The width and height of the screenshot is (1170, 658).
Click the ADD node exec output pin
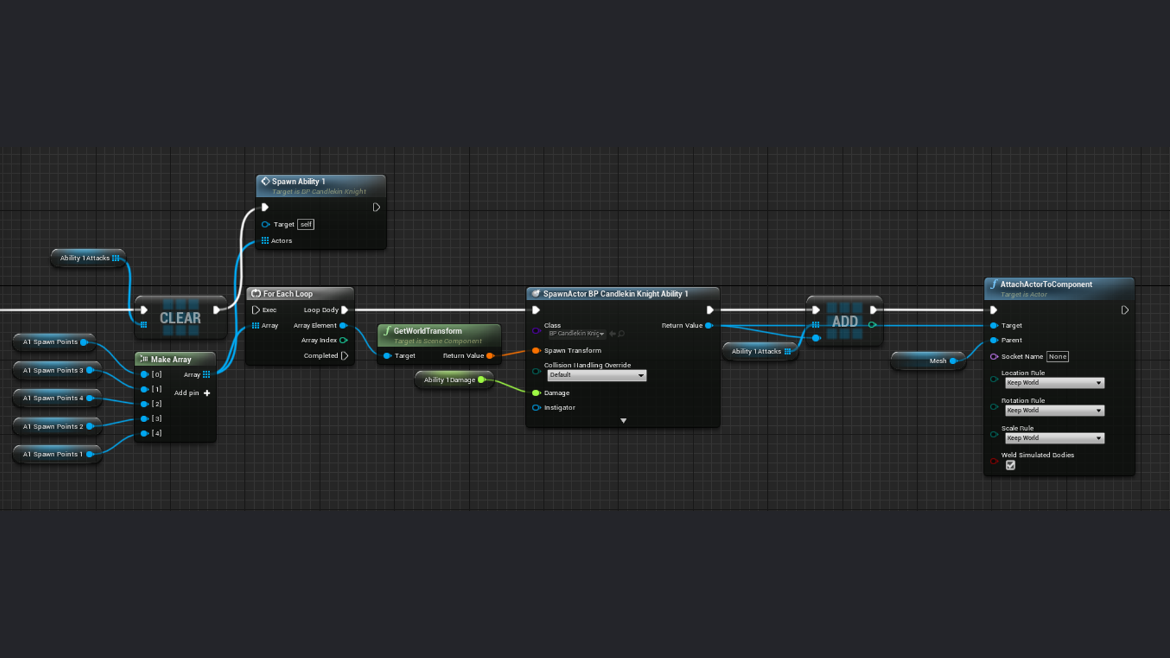(x=874, y=310)
